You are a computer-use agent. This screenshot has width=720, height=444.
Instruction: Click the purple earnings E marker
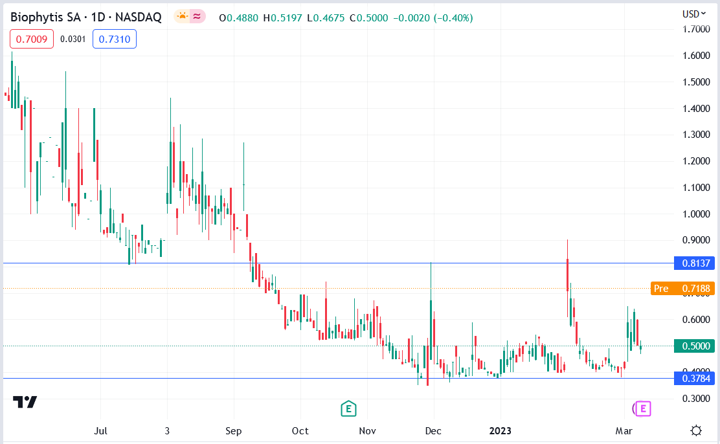pos(643,408)
